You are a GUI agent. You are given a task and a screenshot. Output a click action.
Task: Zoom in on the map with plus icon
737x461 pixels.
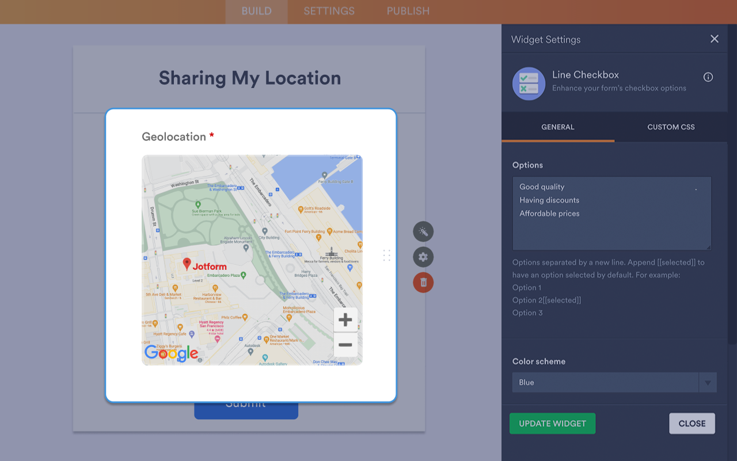[x=345, y=319]
